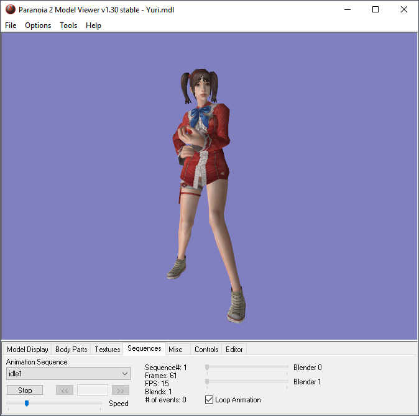
Task: Switch to the Editor tab
Action: coord(234,350)
